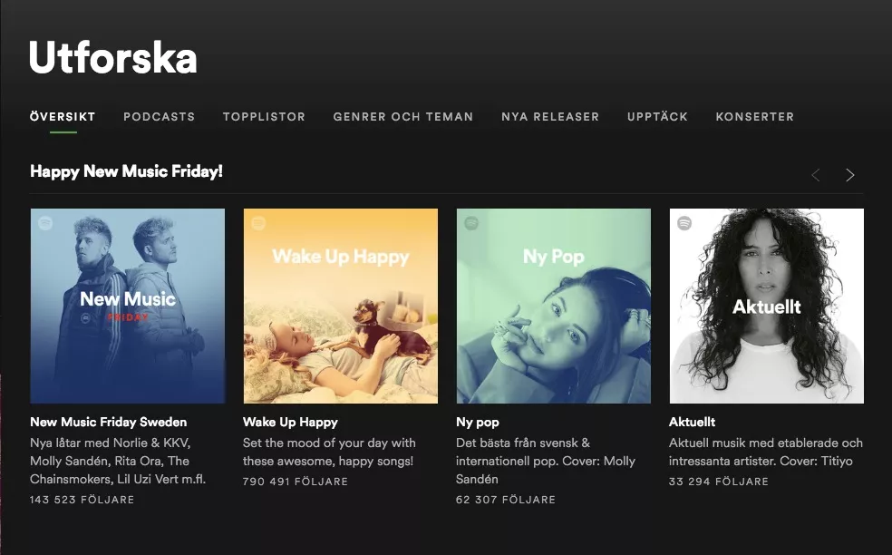Select the ÖVERSIKT tab
892x555 pixels.
click(x=62, y=116)
